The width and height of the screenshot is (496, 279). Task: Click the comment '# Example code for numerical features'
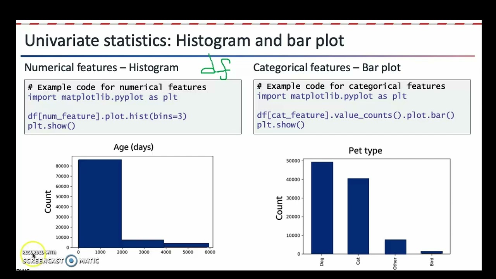(117, 87)
